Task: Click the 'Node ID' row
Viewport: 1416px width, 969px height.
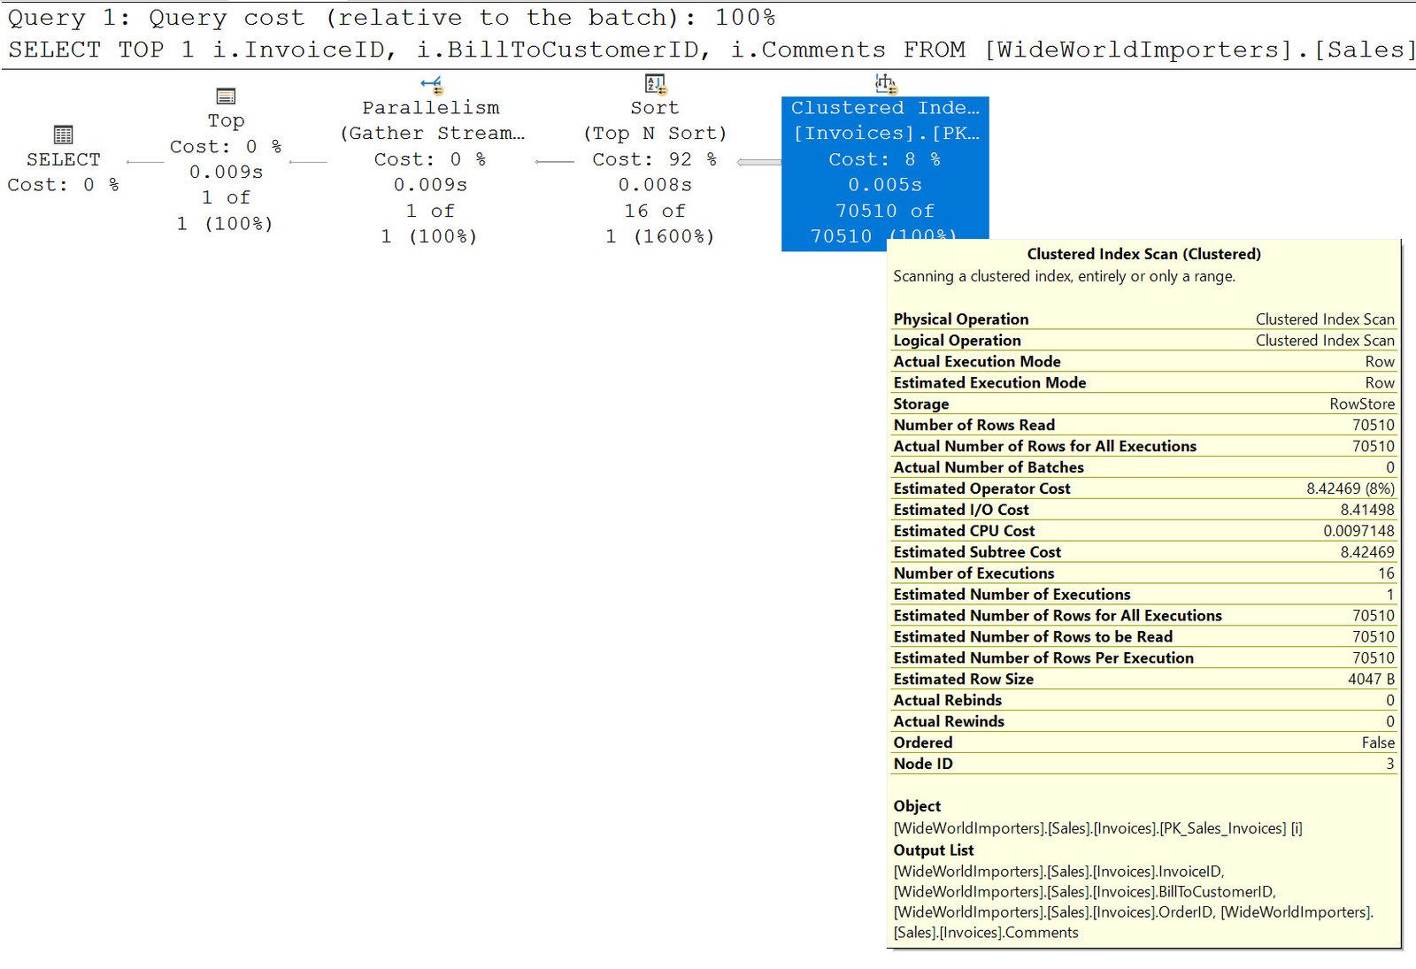Action: (x=1143, y=765)
